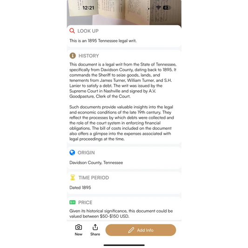Tap the home indicator bar at bottom

124,245
